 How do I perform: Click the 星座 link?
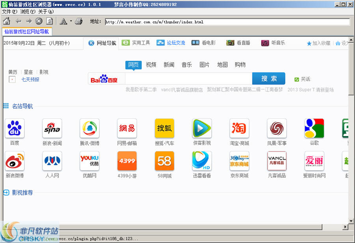[28, 72]
